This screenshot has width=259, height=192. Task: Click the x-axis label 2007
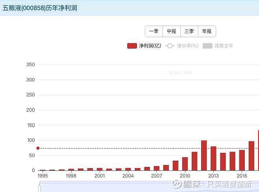(x=157, y=176)
